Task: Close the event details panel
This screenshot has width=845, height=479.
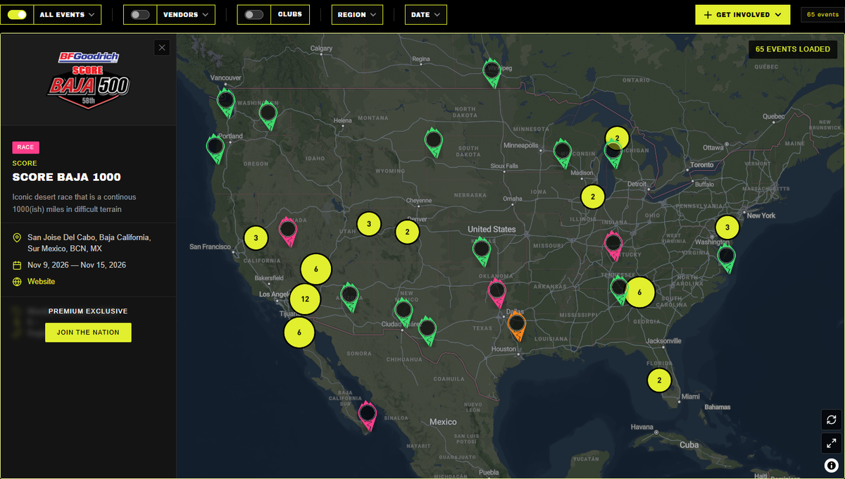Action: [x=163, y=48]
